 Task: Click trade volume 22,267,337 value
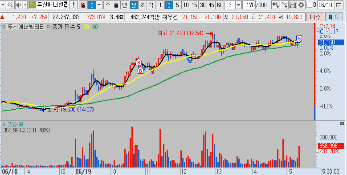pyautogui.click(x=66, y=17)
